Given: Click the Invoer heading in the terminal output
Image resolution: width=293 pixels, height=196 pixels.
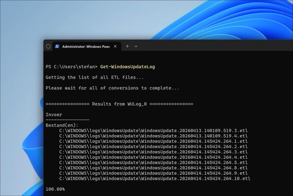Looking at the screenshot, I should click(x=54, y=114).
